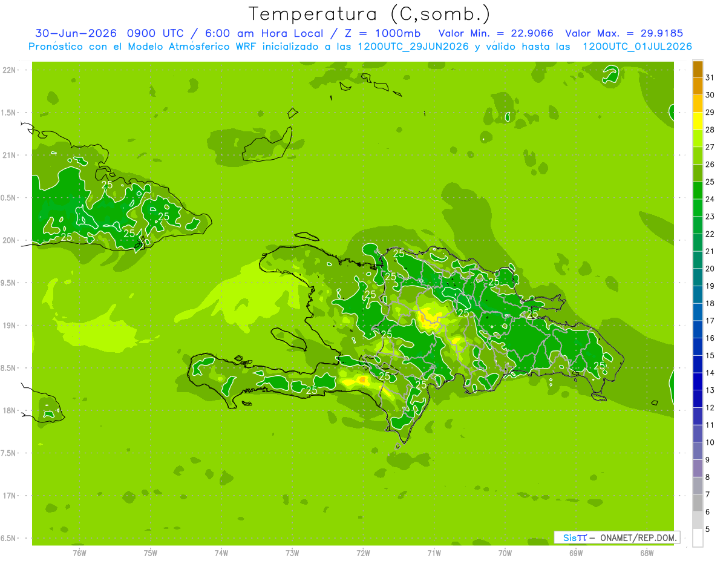Pick the purple legend swatch between 8 and 9

pyautogui.click(x=698, y=468)
